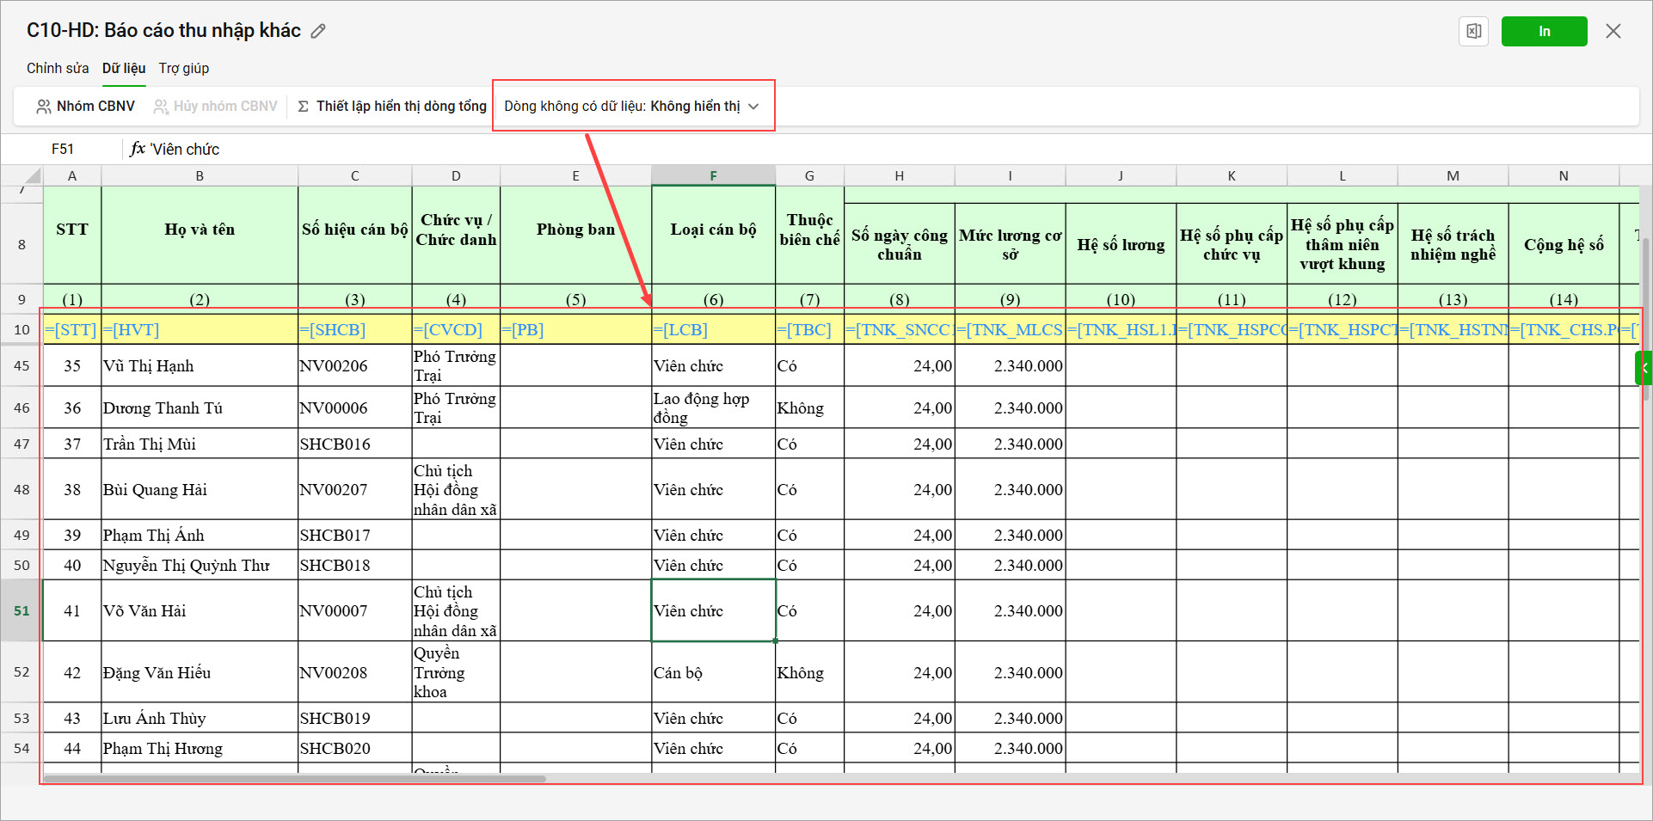Click Hủy nhóm CBNV ungroup button
Screen dimensions: 1653x821
coord(216,107)
